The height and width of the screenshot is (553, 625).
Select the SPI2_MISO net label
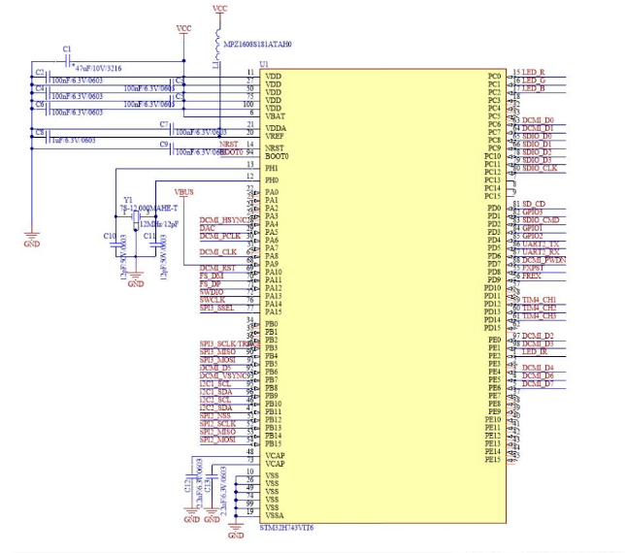217,432
